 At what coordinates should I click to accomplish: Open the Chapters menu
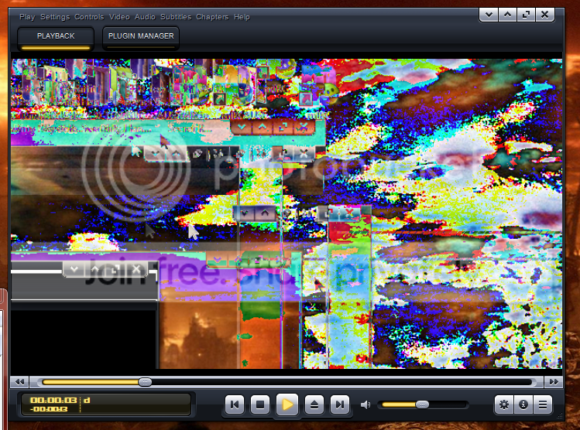pos(212,17)
